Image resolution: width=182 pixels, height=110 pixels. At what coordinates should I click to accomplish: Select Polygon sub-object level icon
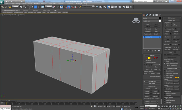[154, 58]
